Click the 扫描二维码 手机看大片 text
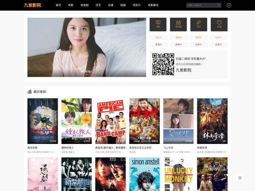Viewport: 255px width, 191px height. [191, 59]
